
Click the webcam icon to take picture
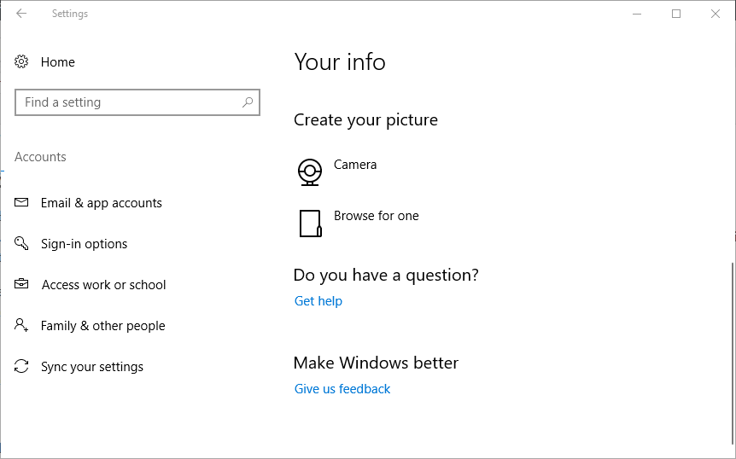pos(310,171)
